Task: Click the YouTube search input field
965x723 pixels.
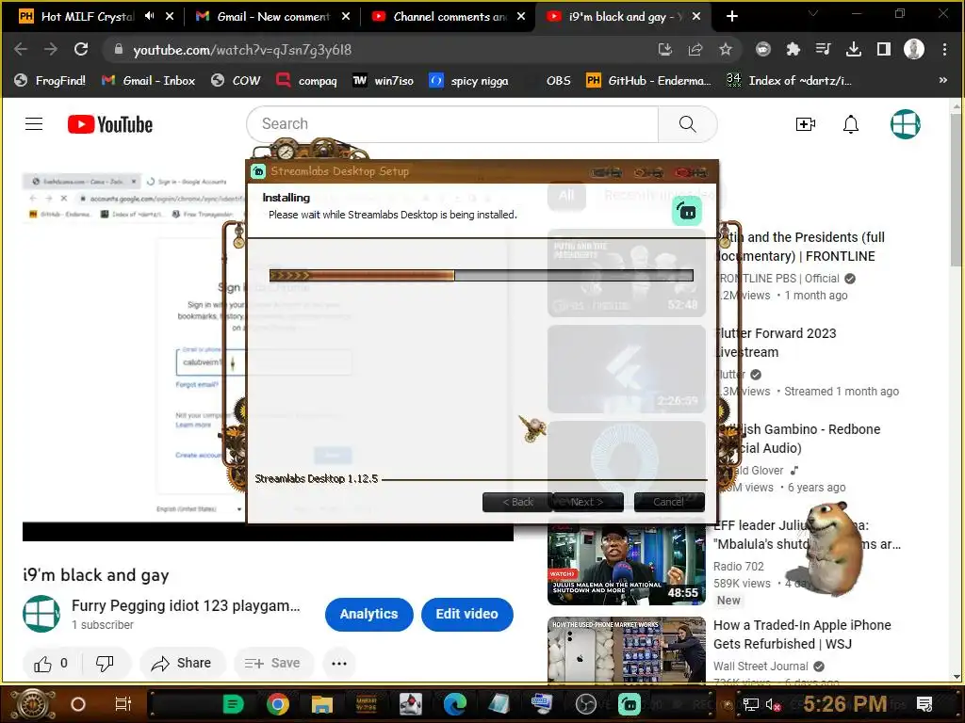Action: [452, 124]
